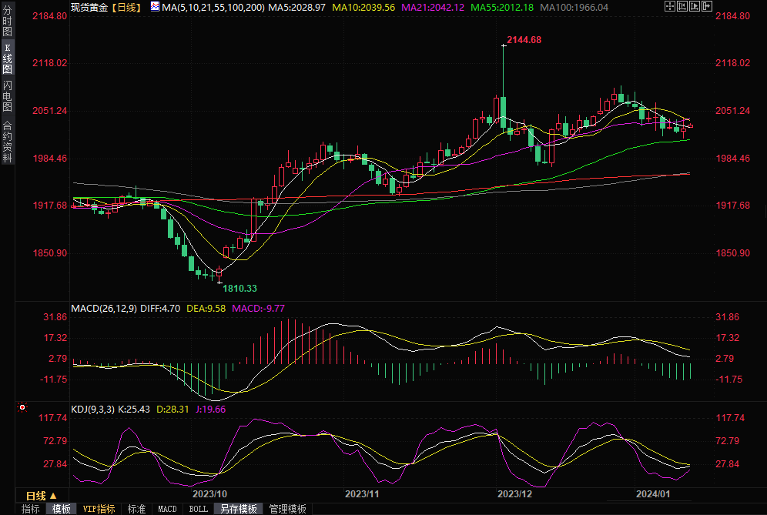
Task: Select the K线图 side tab
Action: pos(7,58)
